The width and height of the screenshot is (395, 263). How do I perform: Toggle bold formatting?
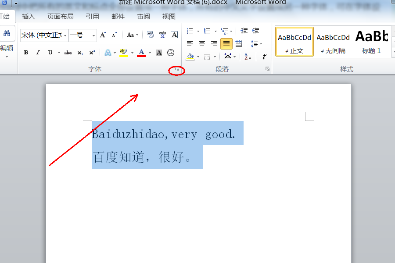click(x=26, y=53)
